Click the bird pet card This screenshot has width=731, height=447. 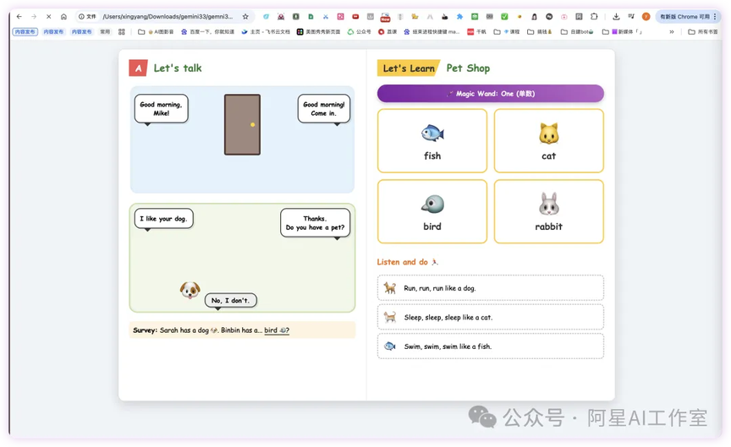click(432, 211)
